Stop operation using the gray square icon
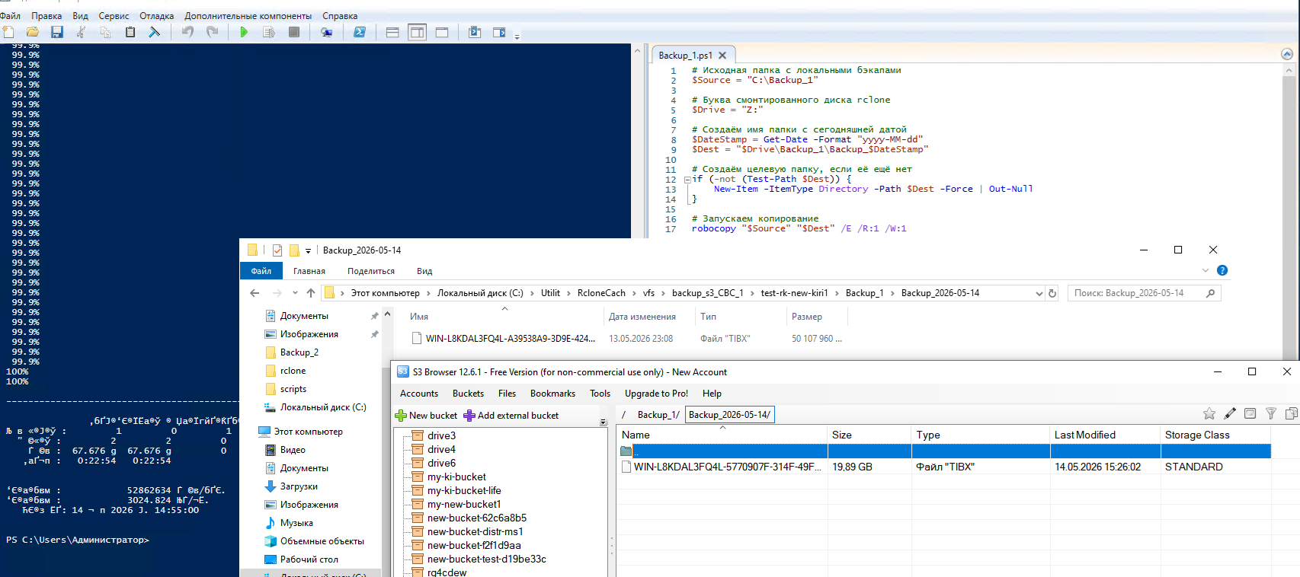 tap(294, 32)
